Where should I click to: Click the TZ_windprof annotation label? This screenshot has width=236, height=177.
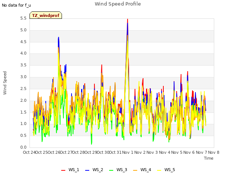coord(46,15)
